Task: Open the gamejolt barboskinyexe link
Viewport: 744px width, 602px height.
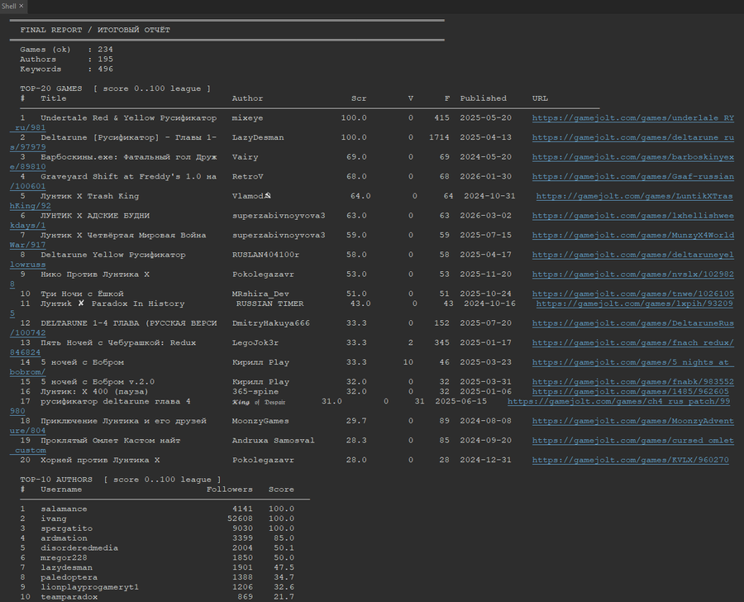Action: coord(633,156)
